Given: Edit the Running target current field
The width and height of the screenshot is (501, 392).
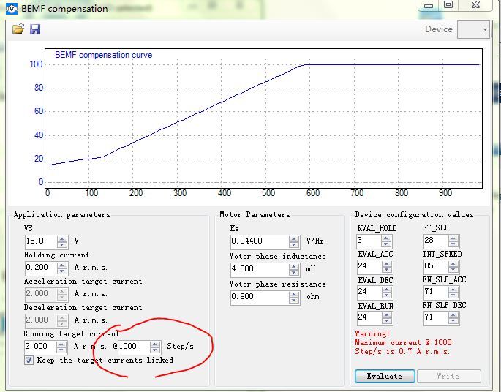Looking at the screenshot, I should [40, 347].
